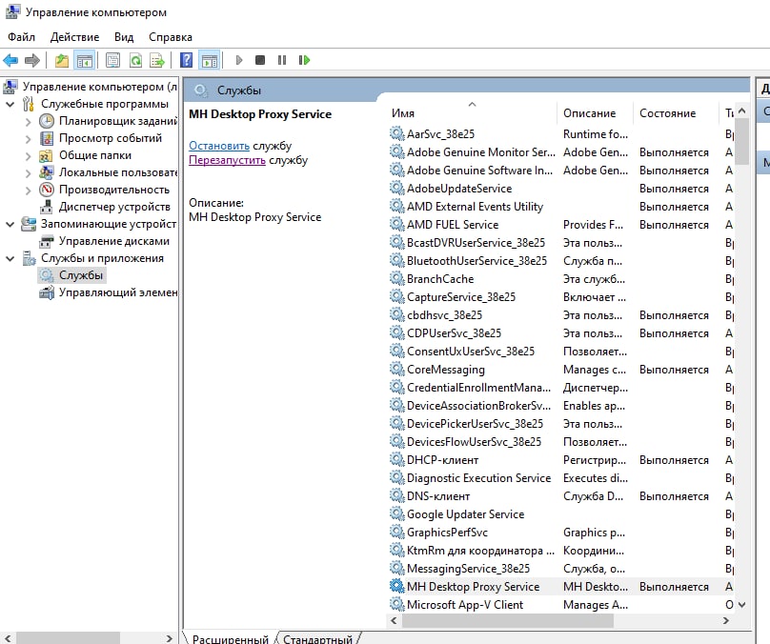Click the Performance icon (Производительность)

pyautogui.click(x=46, y=190)
